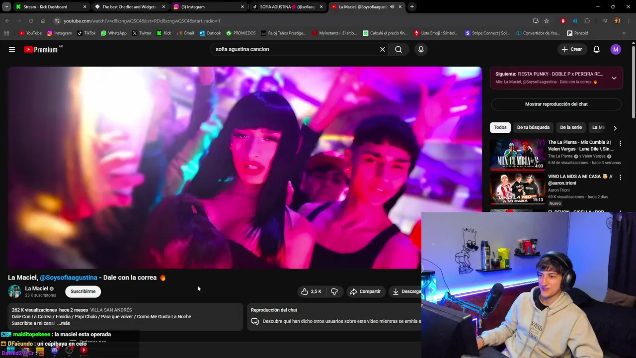Open the Kick bookmark
Screen dimensions: 636x358
point(163,33)
